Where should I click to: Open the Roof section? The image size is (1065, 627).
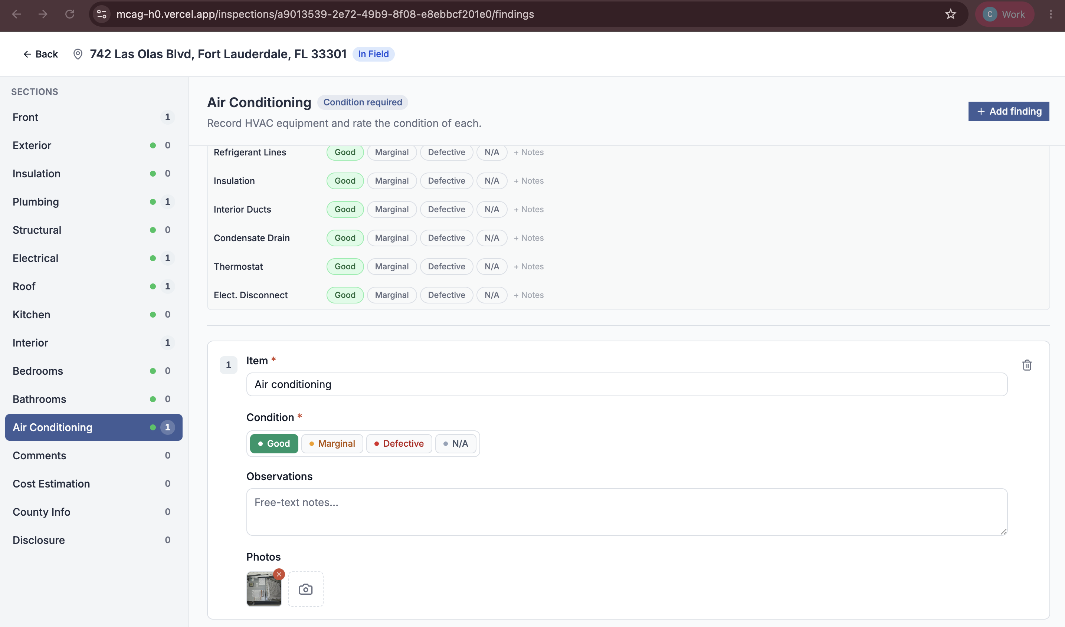94,286
